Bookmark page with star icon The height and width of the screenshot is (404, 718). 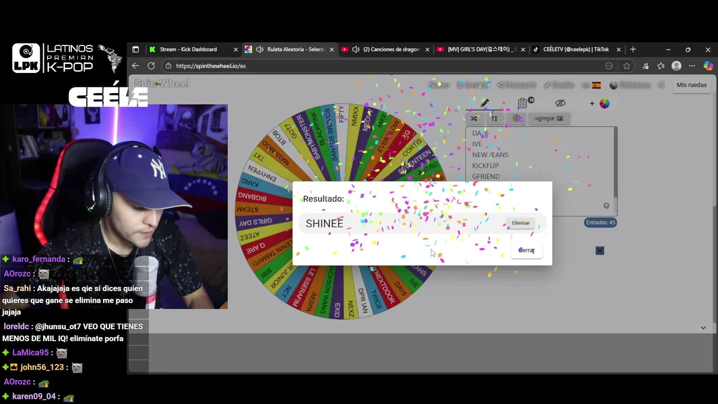[627, 66]
